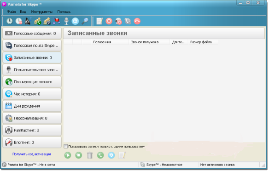The image size is (269, 171).
Task: Minimize the Pamela for Skype window
Action: [x=240, y=3]
